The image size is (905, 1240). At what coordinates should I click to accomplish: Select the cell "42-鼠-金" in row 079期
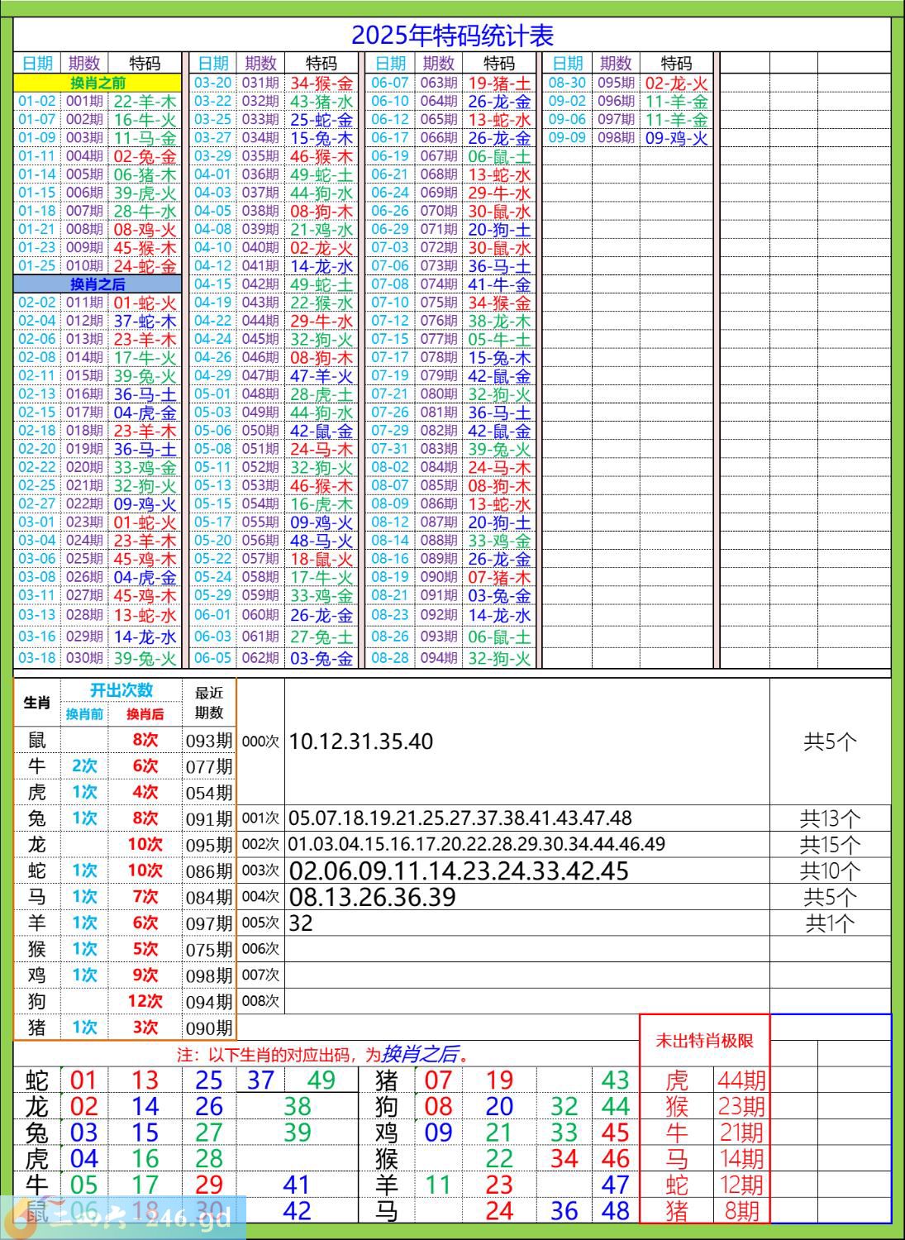499,375
